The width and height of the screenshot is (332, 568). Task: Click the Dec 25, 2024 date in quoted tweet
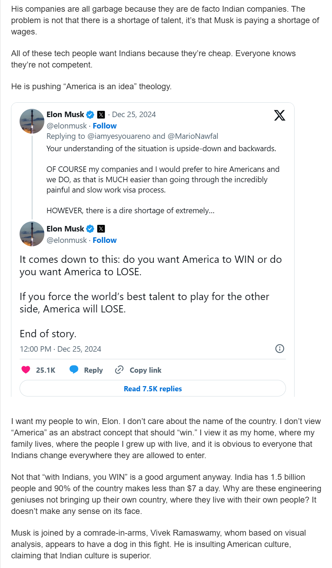(134, 115)
